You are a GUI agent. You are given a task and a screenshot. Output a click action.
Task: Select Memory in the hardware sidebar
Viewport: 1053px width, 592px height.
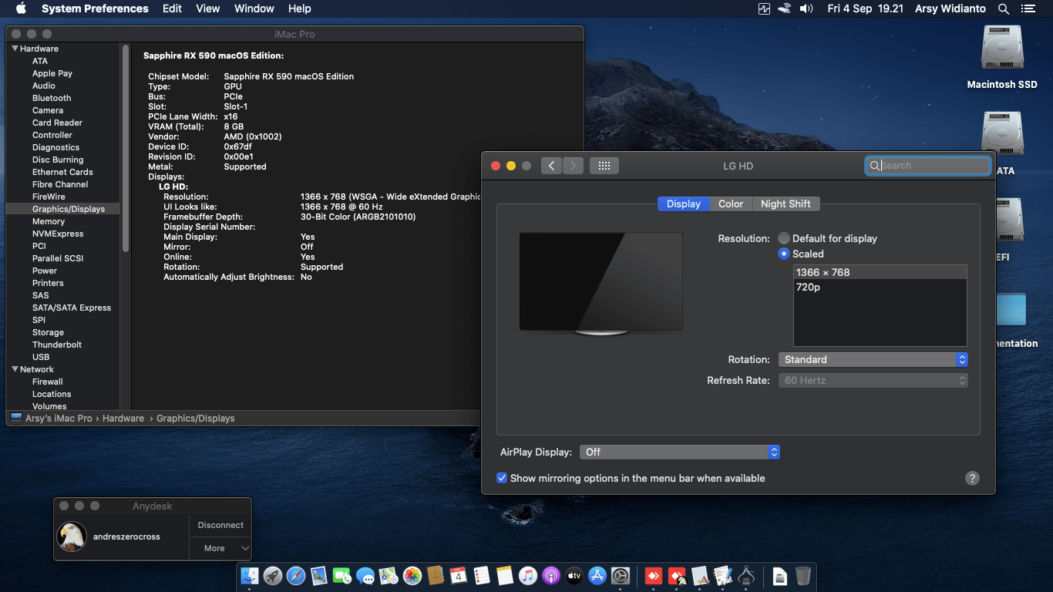[49, 221]
